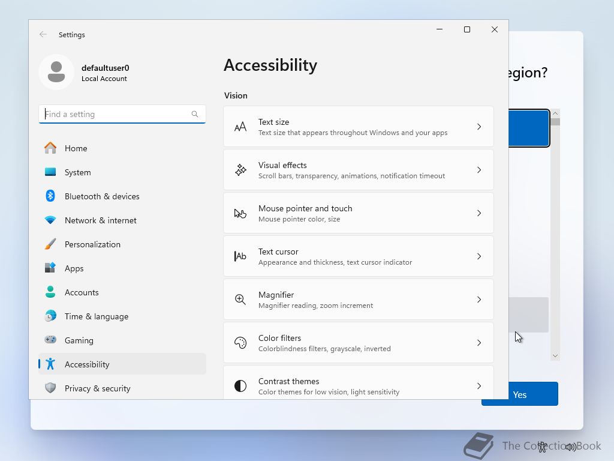Click the Home house icon in sidebar
Viewport: 614px width, 461px height.
[x=50, y=148]
